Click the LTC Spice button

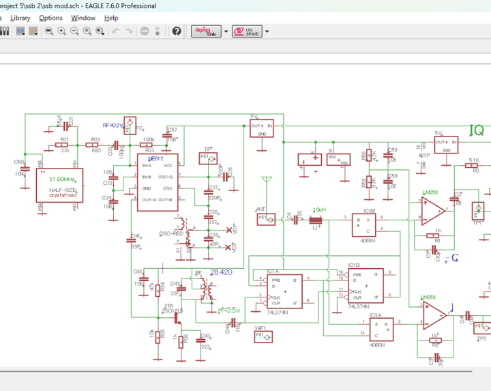246,31
